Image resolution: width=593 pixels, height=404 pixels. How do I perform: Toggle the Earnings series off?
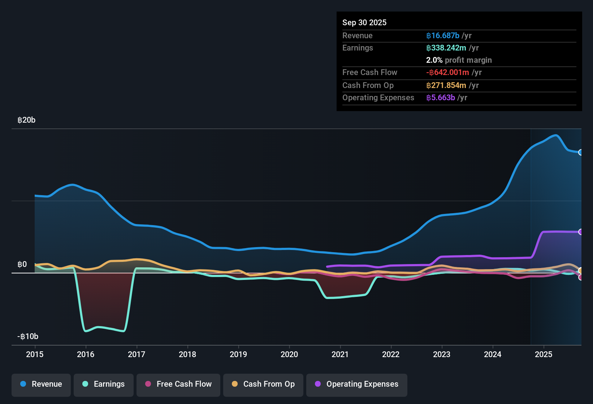coord(103,385)
